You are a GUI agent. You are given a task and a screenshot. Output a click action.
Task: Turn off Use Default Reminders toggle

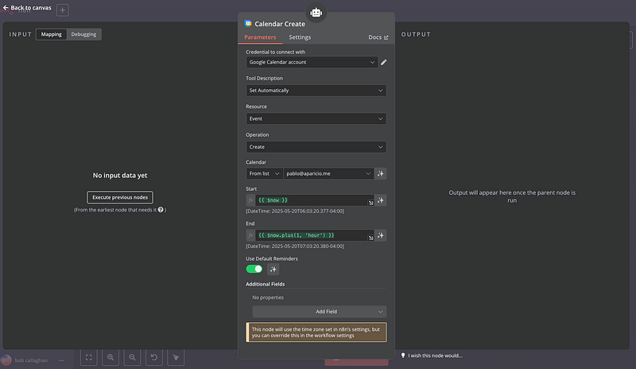[x=254, y=270]
